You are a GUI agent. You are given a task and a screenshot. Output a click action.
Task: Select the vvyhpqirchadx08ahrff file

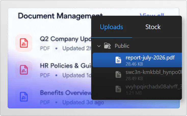tap(137, 89)
